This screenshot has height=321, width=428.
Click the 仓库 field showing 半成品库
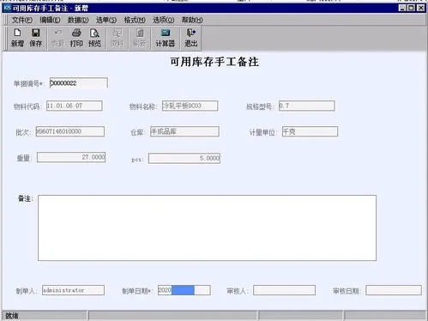click(x=184, y=131)
